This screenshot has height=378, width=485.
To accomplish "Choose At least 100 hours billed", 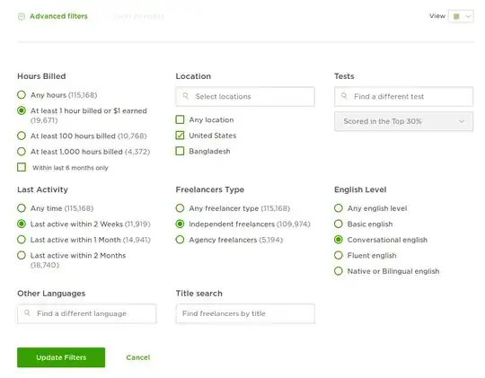I will point(22,136).
